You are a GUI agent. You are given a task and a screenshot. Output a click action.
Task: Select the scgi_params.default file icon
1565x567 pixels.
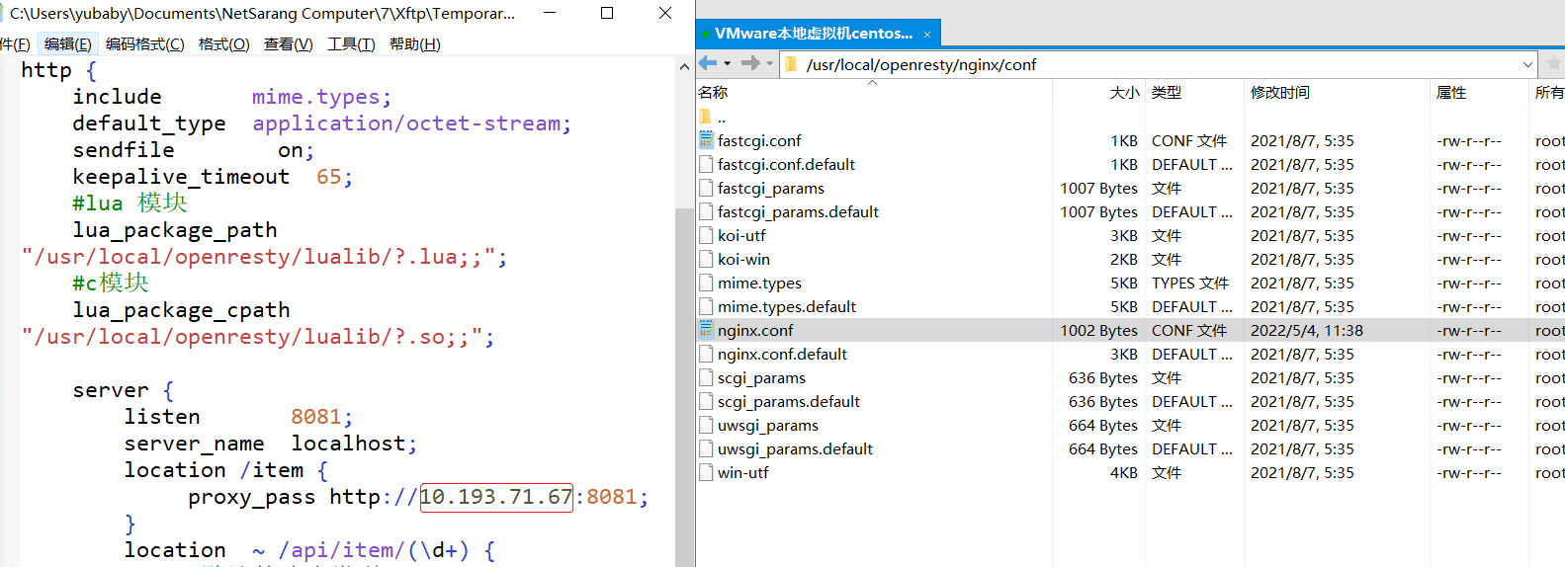[706, 401]
